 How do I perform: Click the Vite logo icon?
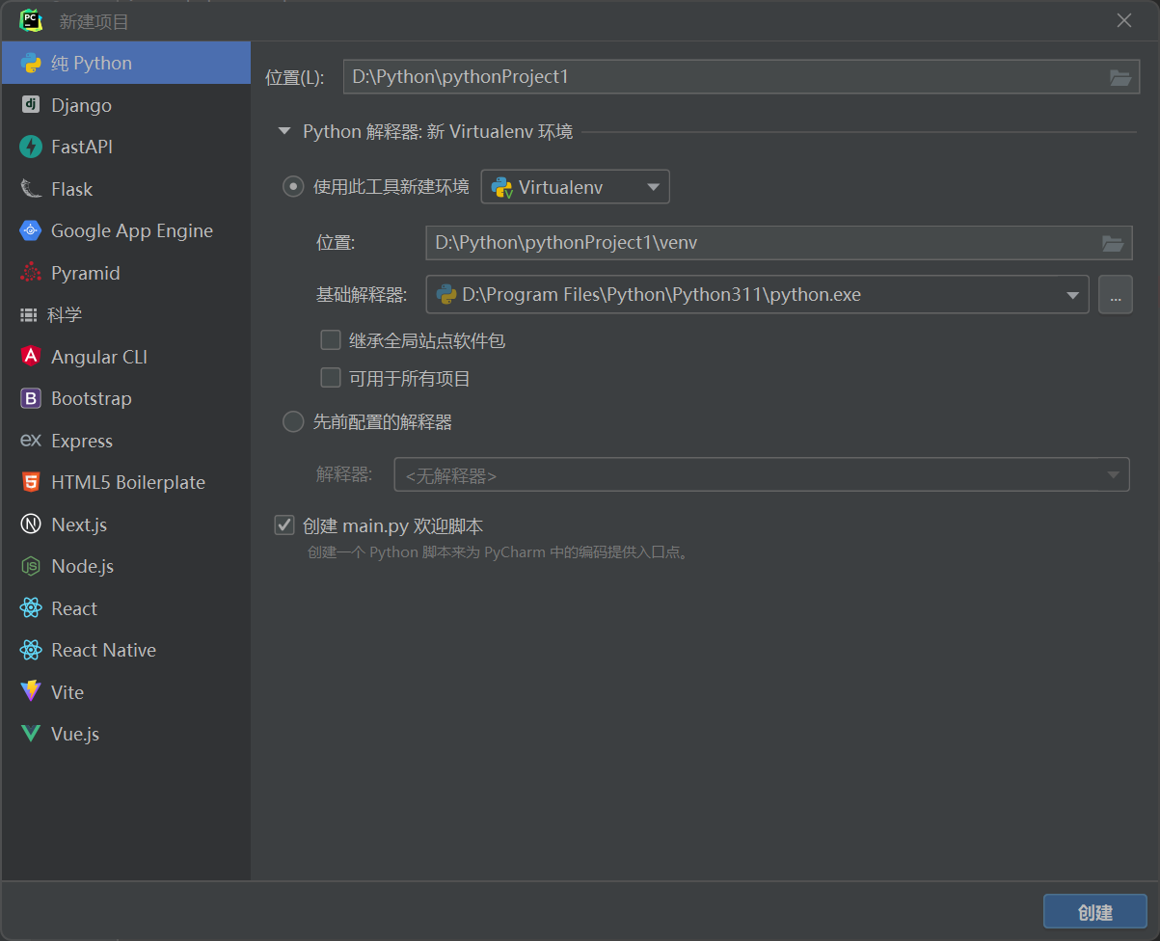[x=31, y=692]
